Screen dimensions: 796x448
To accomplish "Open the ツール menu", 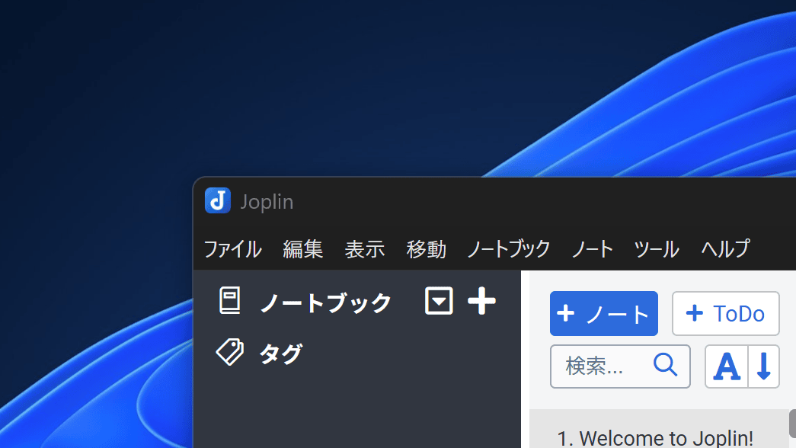I will pyautogui.click(x=655, y=249).
